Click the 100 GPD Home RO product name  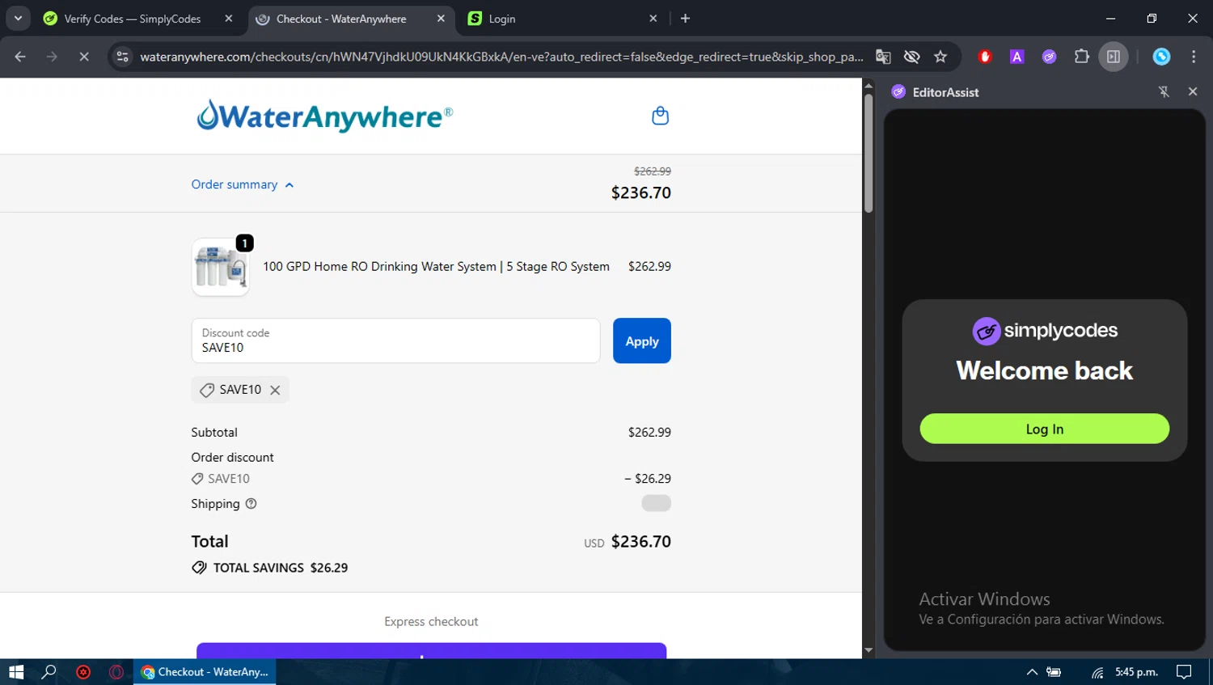point(436,267)
